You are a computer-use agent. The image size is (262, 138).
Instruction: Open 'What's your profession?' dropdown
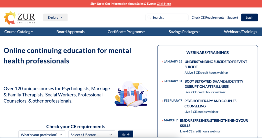[42, 135]
